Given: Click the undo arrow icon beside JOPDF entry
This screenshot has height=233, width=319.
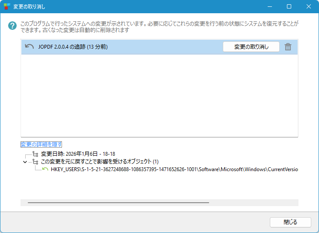Looking at the screenshot, I should [30, 47].
